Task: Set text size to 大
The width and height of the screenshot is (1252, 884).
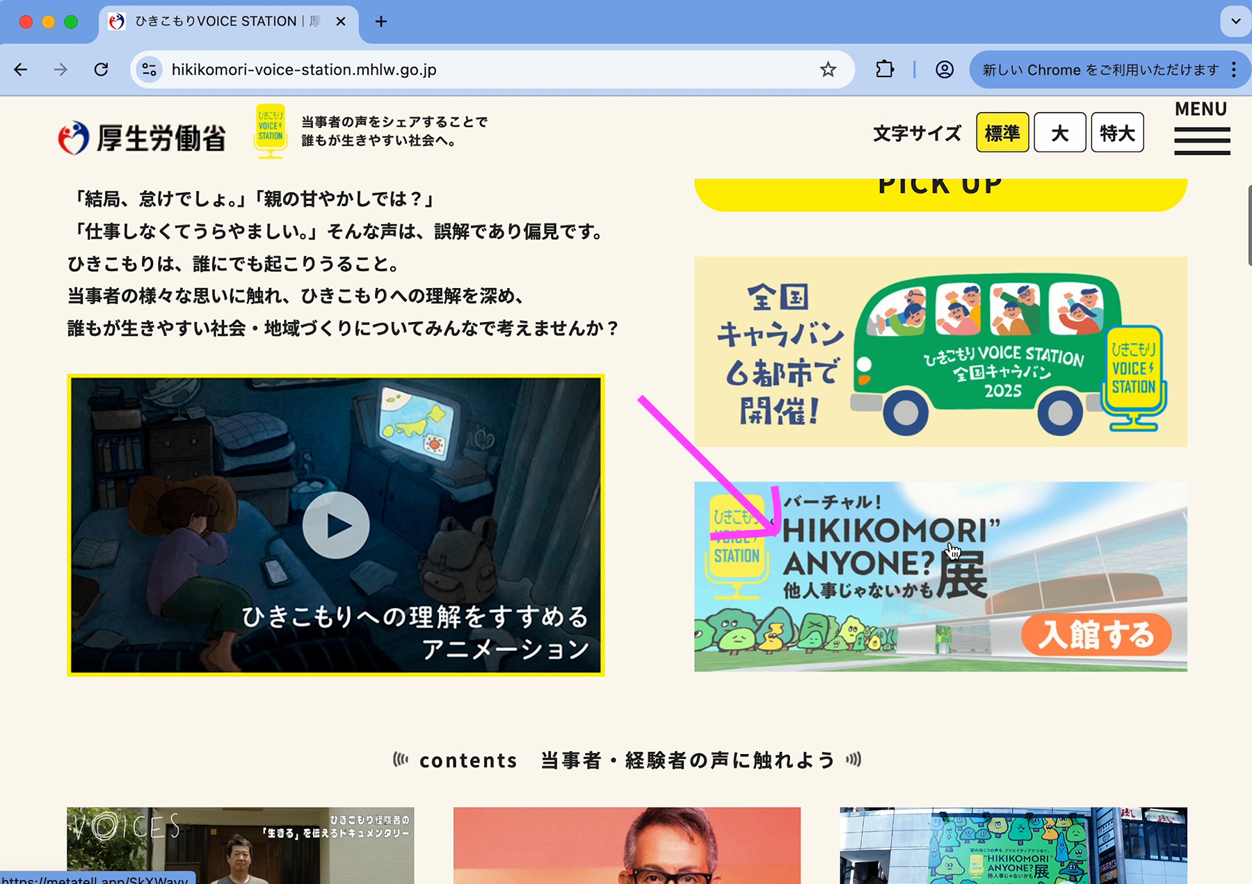Action: tap(1059, 132)
